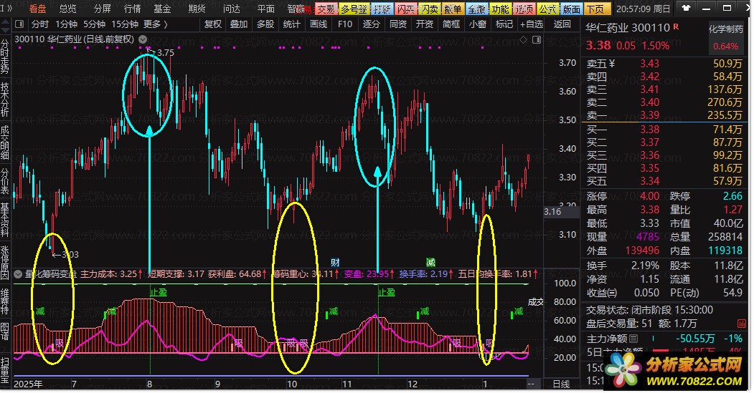Open the F10 company info
The height and width of the screenshot is (393, 754).
point(345,24)
